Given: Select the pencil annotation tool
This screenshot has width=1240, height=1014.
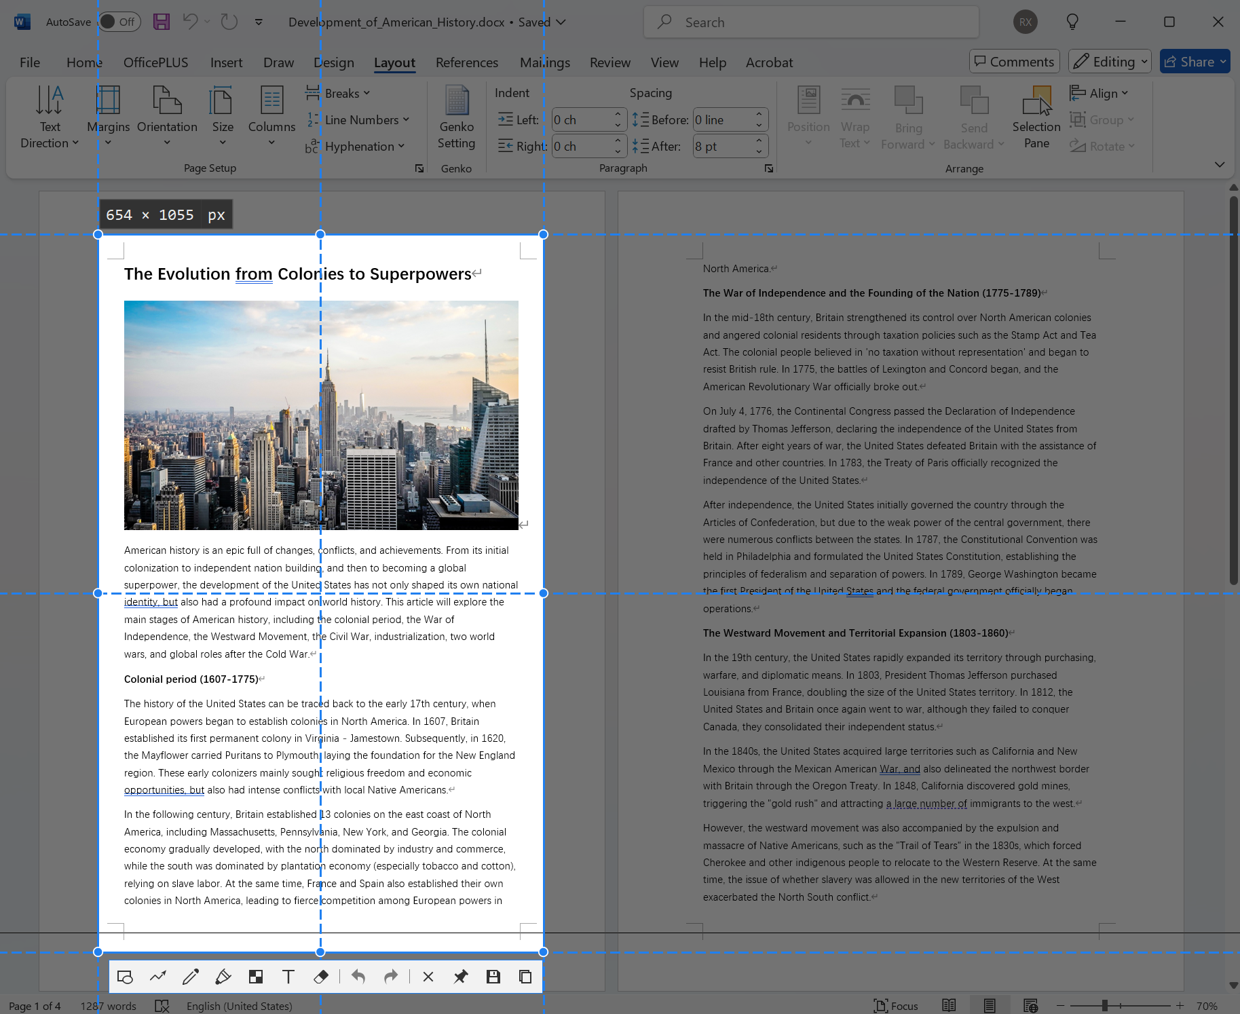Looking at the screenshot, I should point(191,976).
